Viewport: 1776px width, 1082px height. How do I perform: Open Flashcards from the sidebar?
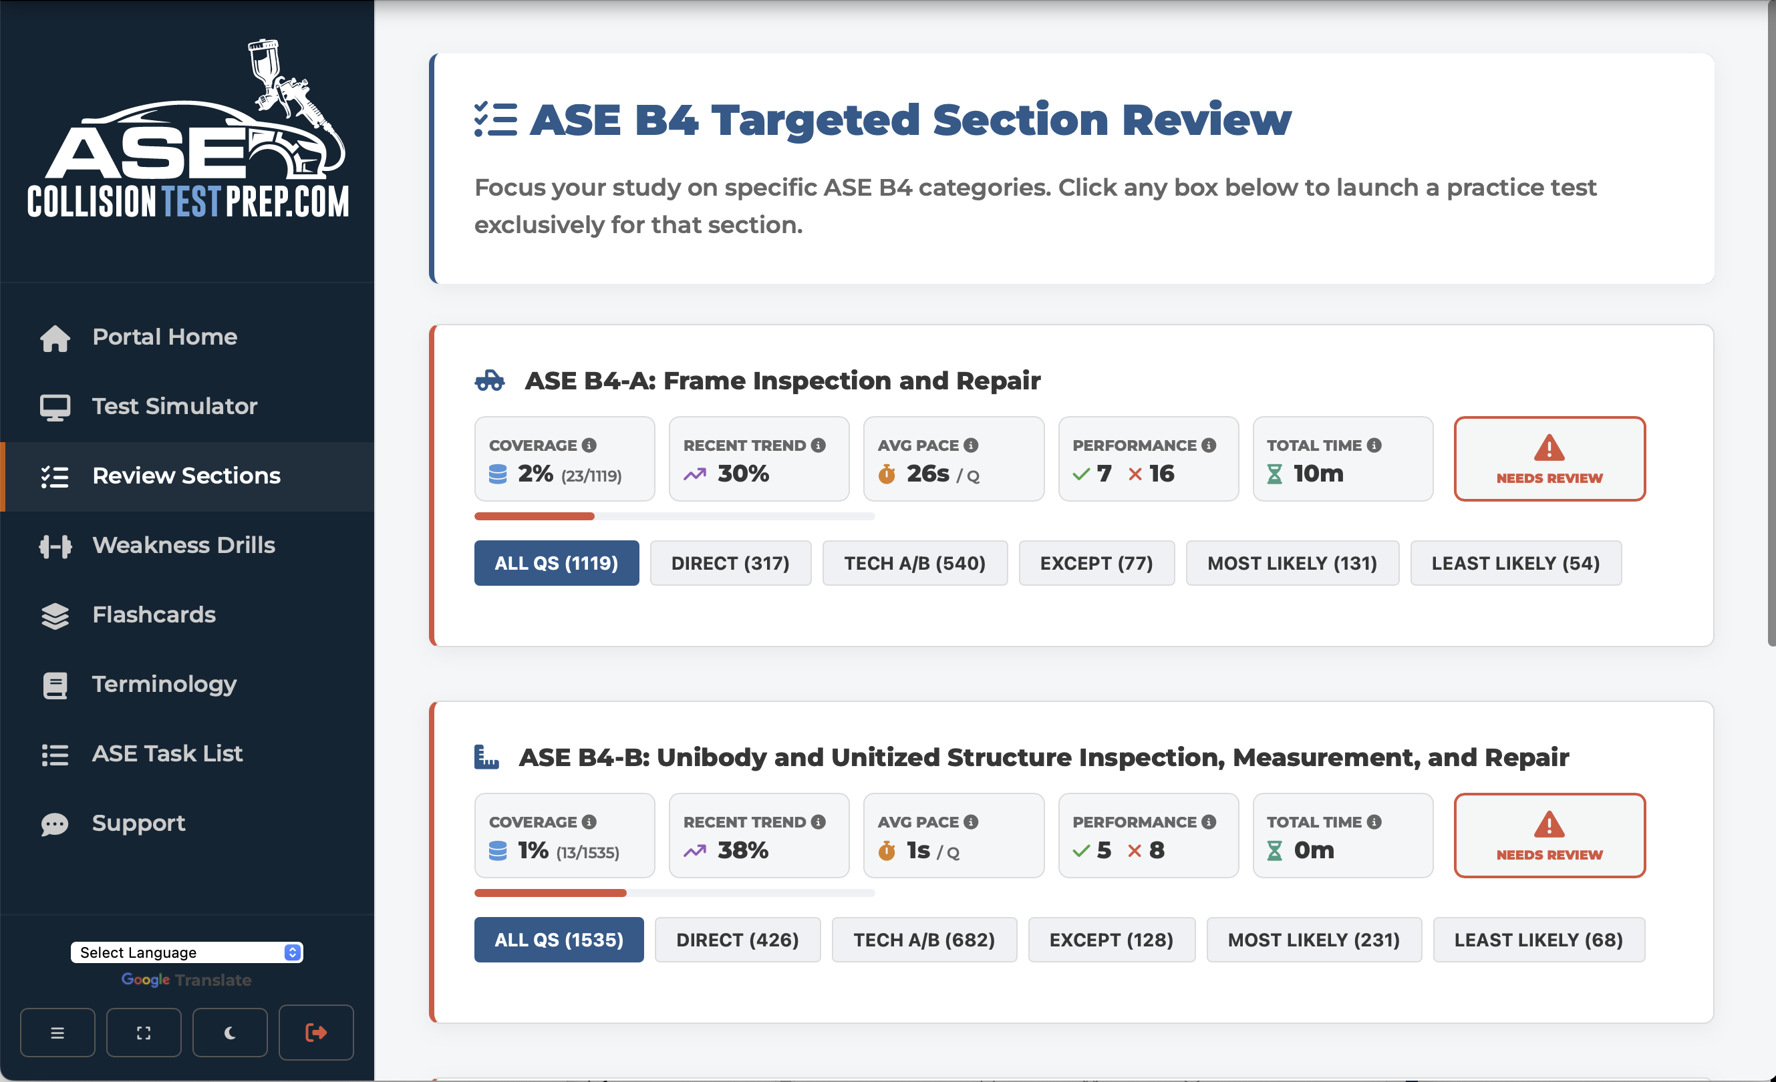[x=187, y=615]
